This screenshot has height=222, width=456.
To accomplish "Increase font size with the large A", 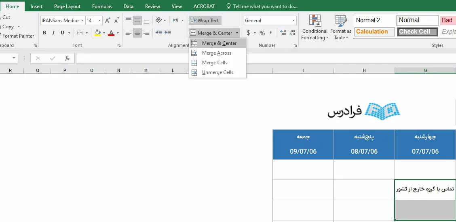I will [x=108, y=20].
